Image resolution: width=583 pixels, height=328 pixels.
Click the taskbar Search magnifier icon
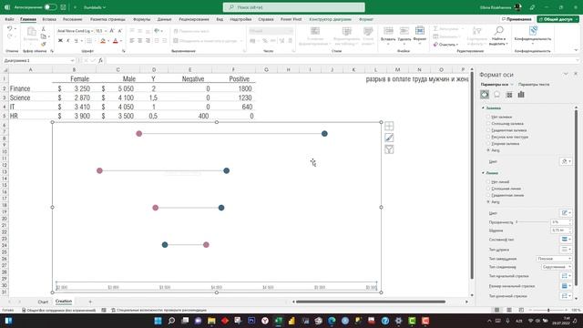(171, 321)
